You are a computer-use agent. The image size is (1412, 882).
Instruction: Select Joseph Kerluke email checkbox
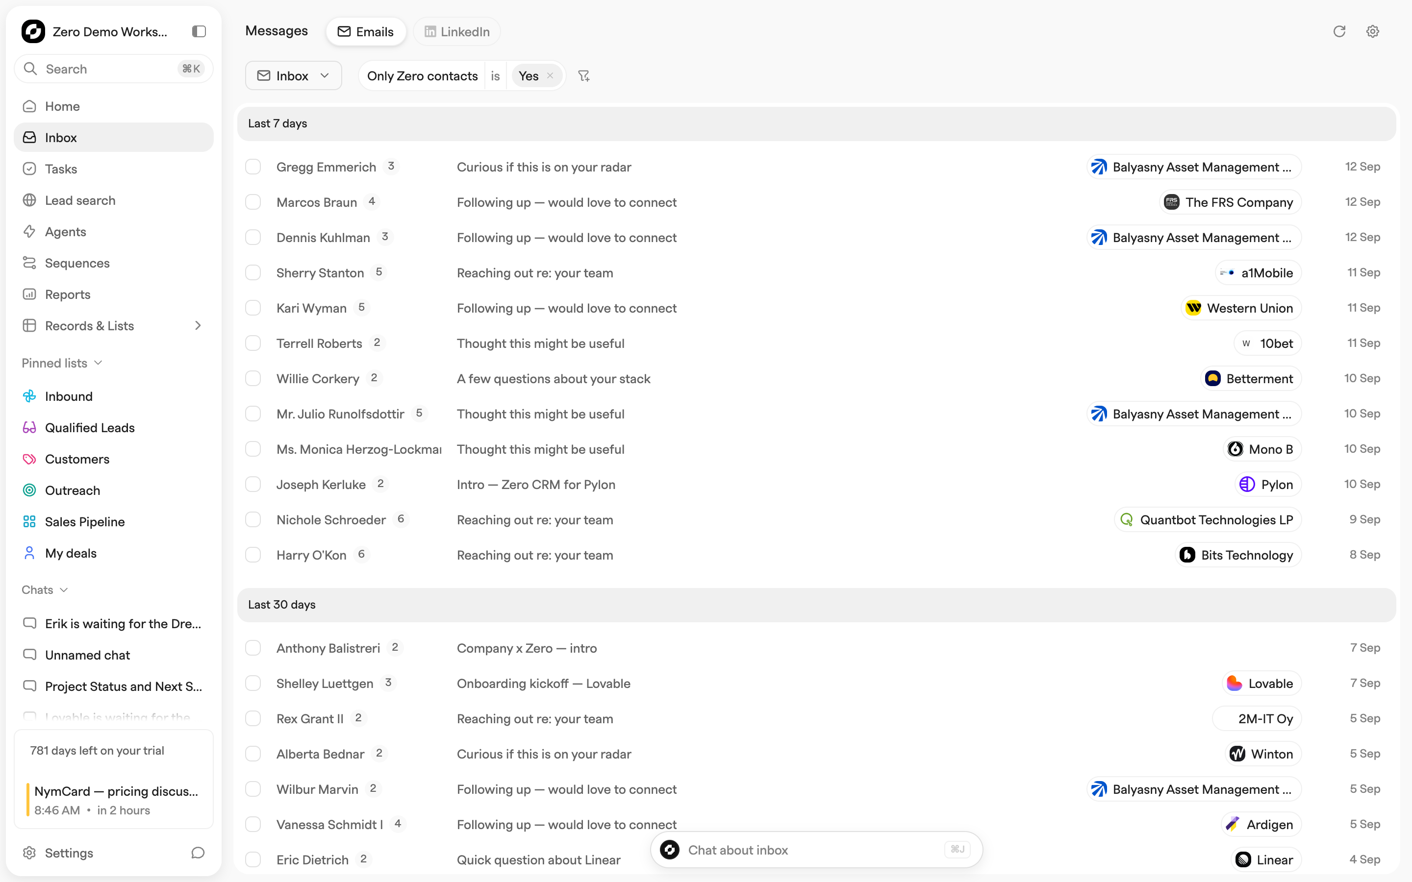click(x=252, y=484)
